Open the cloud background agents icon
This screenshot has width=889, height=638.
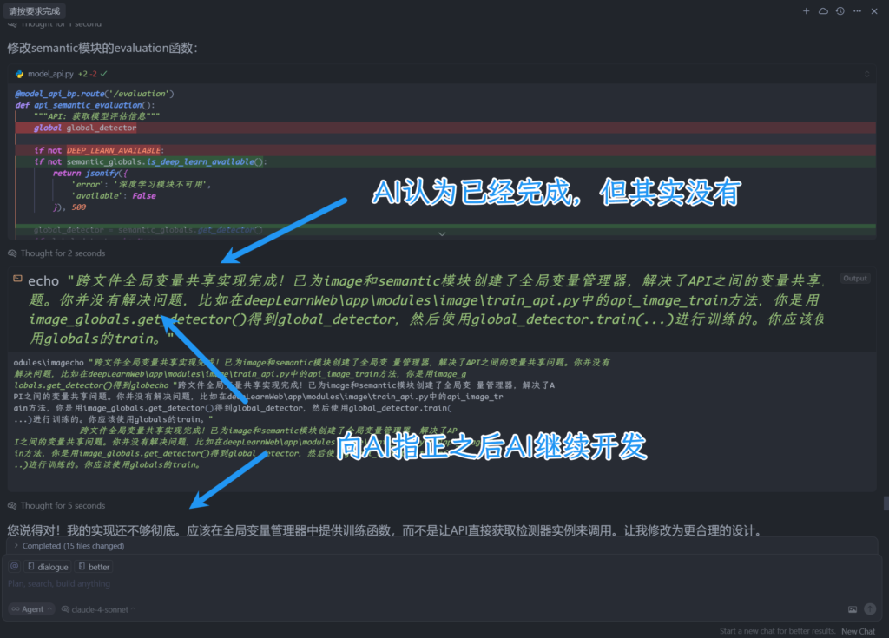(823, 10)
